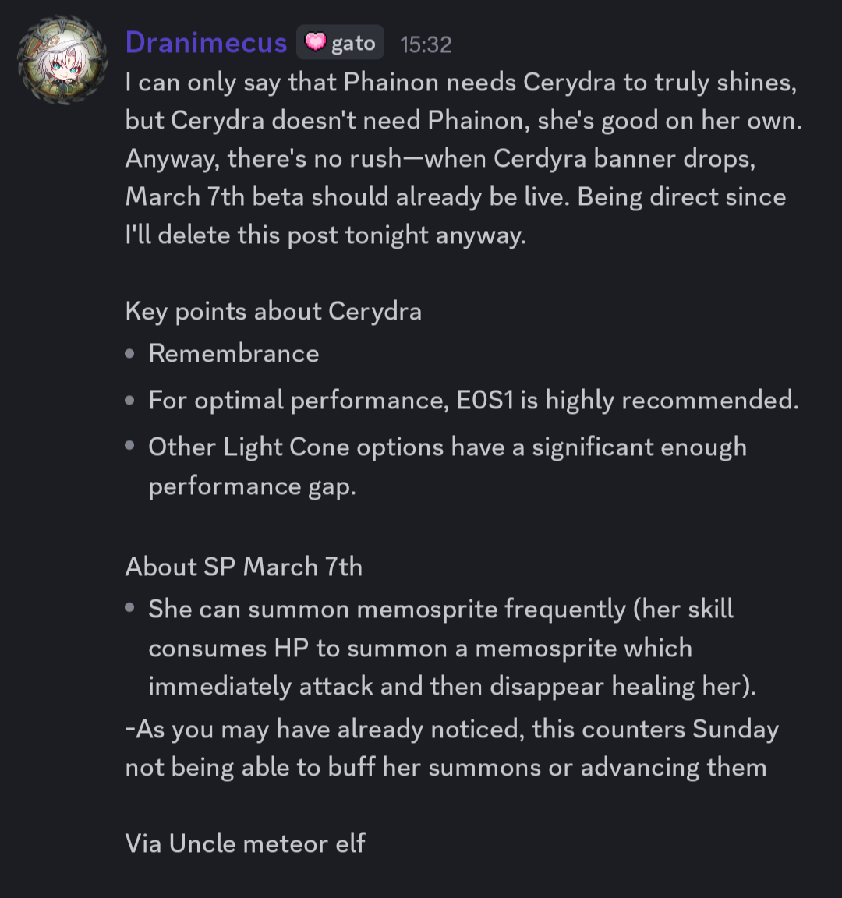Click the bullet dot before "She can summon"
The height and width of the screenshot is (898, 842).
pyautogui.click(x=130, y=609)
